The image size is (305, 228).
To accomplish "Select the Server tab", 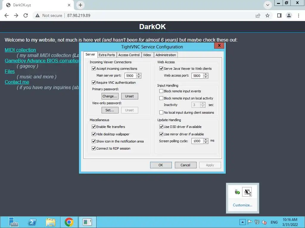I will [90, 55].
